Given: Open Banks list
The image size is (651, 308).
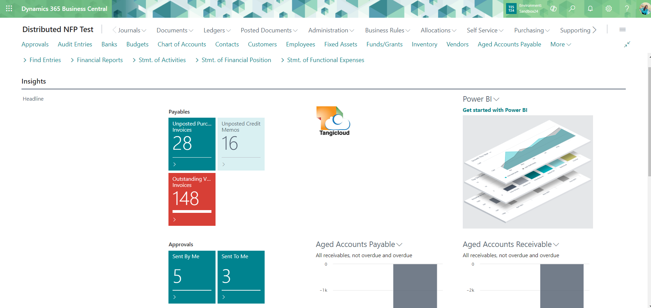Looking at the screenshot, I should (109, 44).
